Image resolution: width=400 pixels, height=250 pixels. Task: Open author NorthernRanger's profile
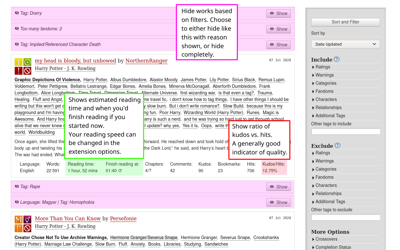tap(146, 61)
